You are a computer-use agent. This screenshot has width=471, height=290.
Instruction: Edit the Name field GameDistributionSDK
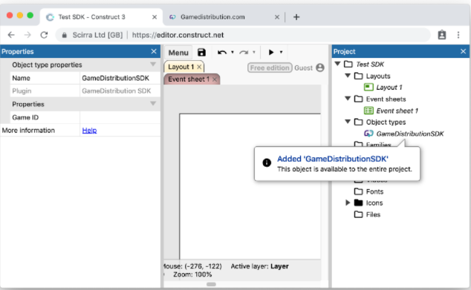click(x=120, y=78)
